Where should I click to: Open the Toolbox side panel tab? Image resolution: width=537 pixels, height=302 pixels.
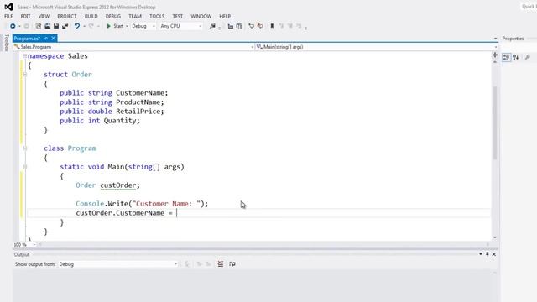6,43
